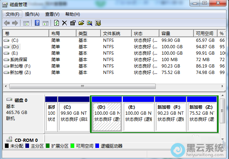The width and height of the screenshot is (229, 159).
Task: Click the blue Help question mark icon
Action: pyautogui.click(x=37, y=23)
